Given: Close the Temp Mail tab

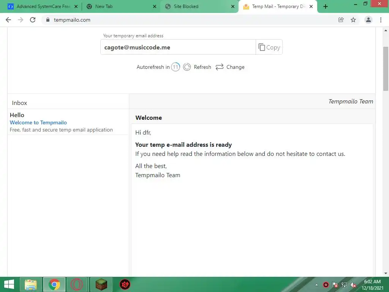Looking at the screenshot, I should coord(311,6).
